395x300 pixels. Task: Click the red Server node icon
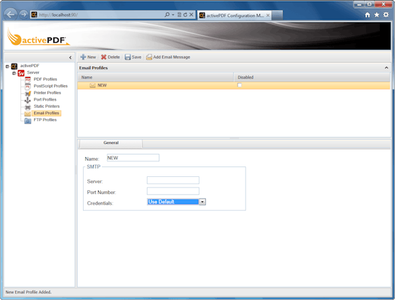tap(21, 73)
